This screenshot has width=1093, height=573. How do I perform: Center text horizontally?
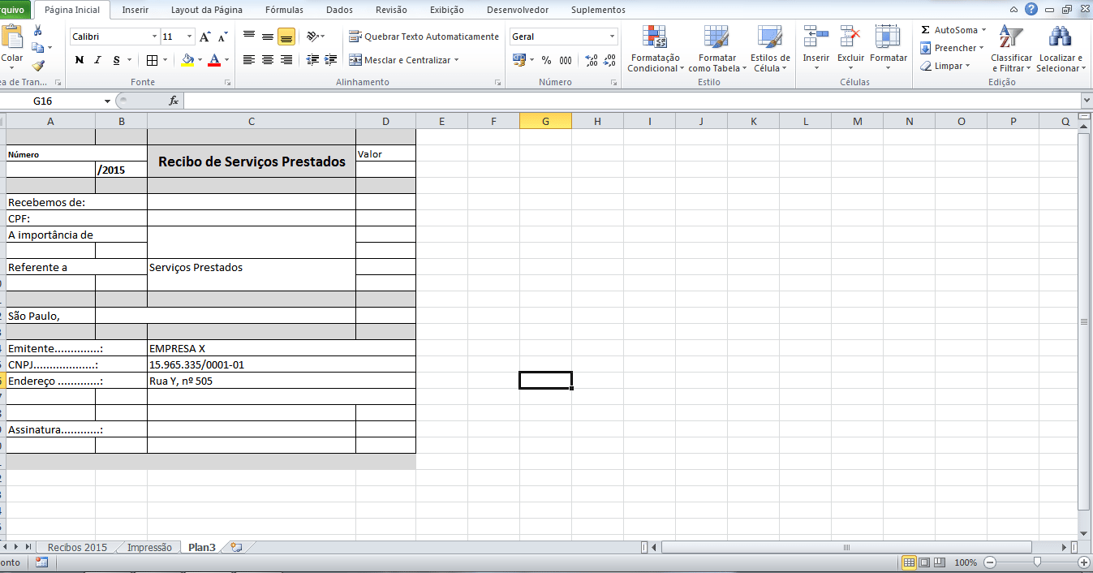pyautogui.click(x=268, y=60)
